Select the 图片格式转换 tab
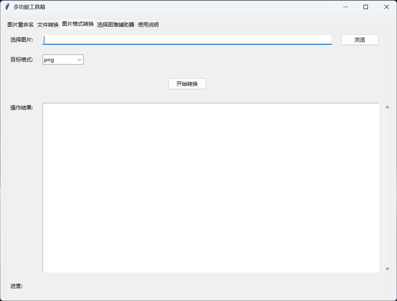397x301 pixels. point(78,24)
